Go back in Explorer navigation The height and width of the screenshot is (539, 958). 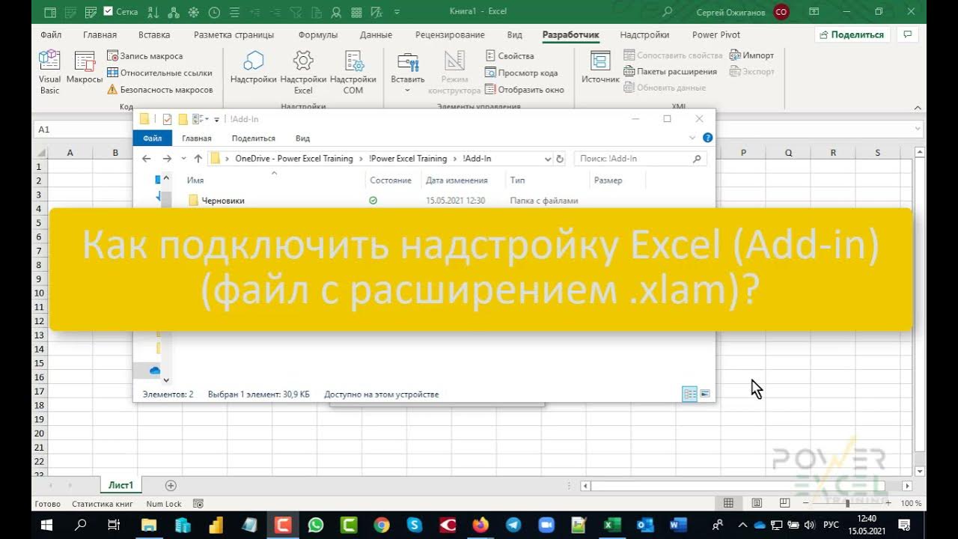146,159
